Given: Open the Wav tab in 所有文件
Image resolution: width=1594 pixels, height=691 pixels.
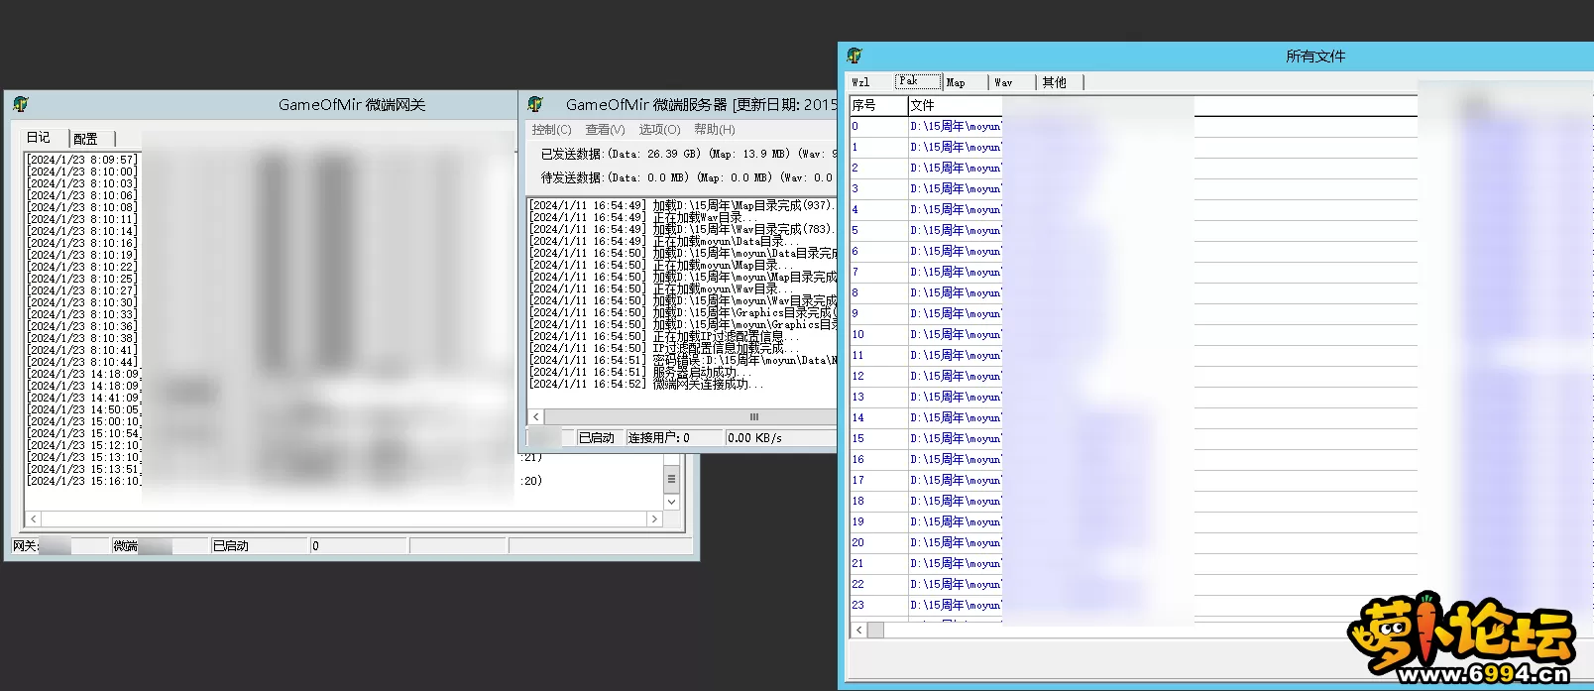Looking at the screenshot, I should (x=1003, y=82).
